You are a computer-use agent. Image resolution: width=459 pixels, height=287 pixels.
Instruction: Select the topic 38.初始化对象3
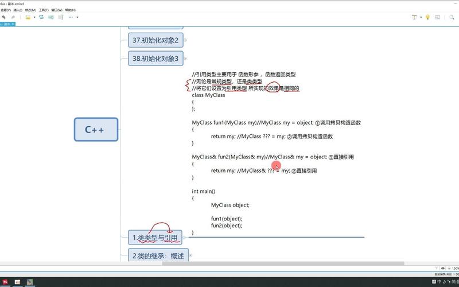(155, 59)
